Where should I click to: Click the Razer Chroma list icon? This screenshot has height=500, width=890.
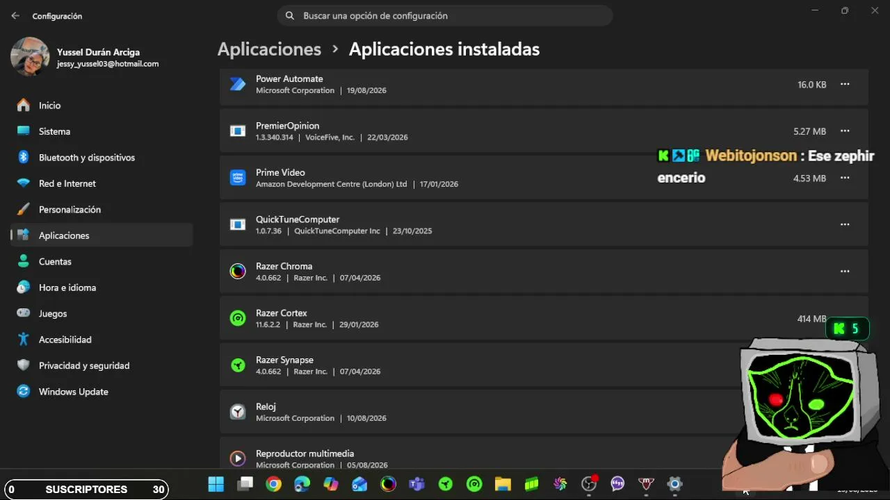tap(238, 272)
